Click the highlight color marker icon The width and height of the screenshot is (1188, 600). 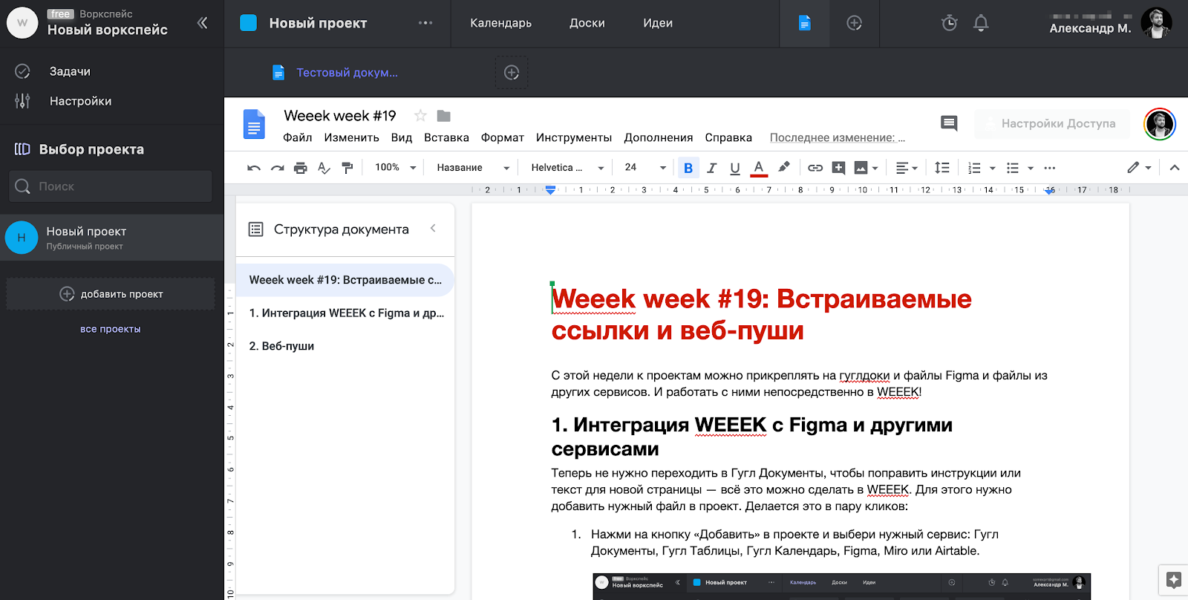pos(783,168)
